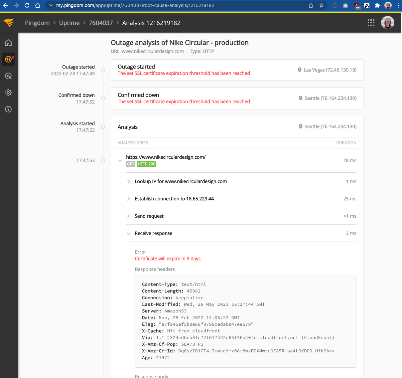Open the help question-mark sidebar icon
Viewport: 402px width, 378px height.
tap(8, 109)
